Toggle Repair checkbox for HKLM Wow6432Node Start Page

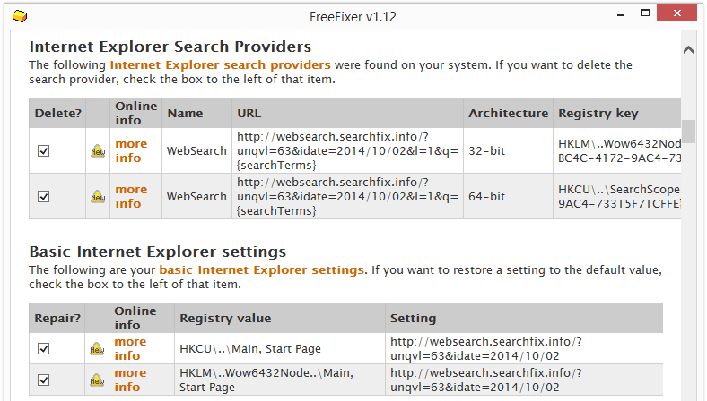click(44, 380)
